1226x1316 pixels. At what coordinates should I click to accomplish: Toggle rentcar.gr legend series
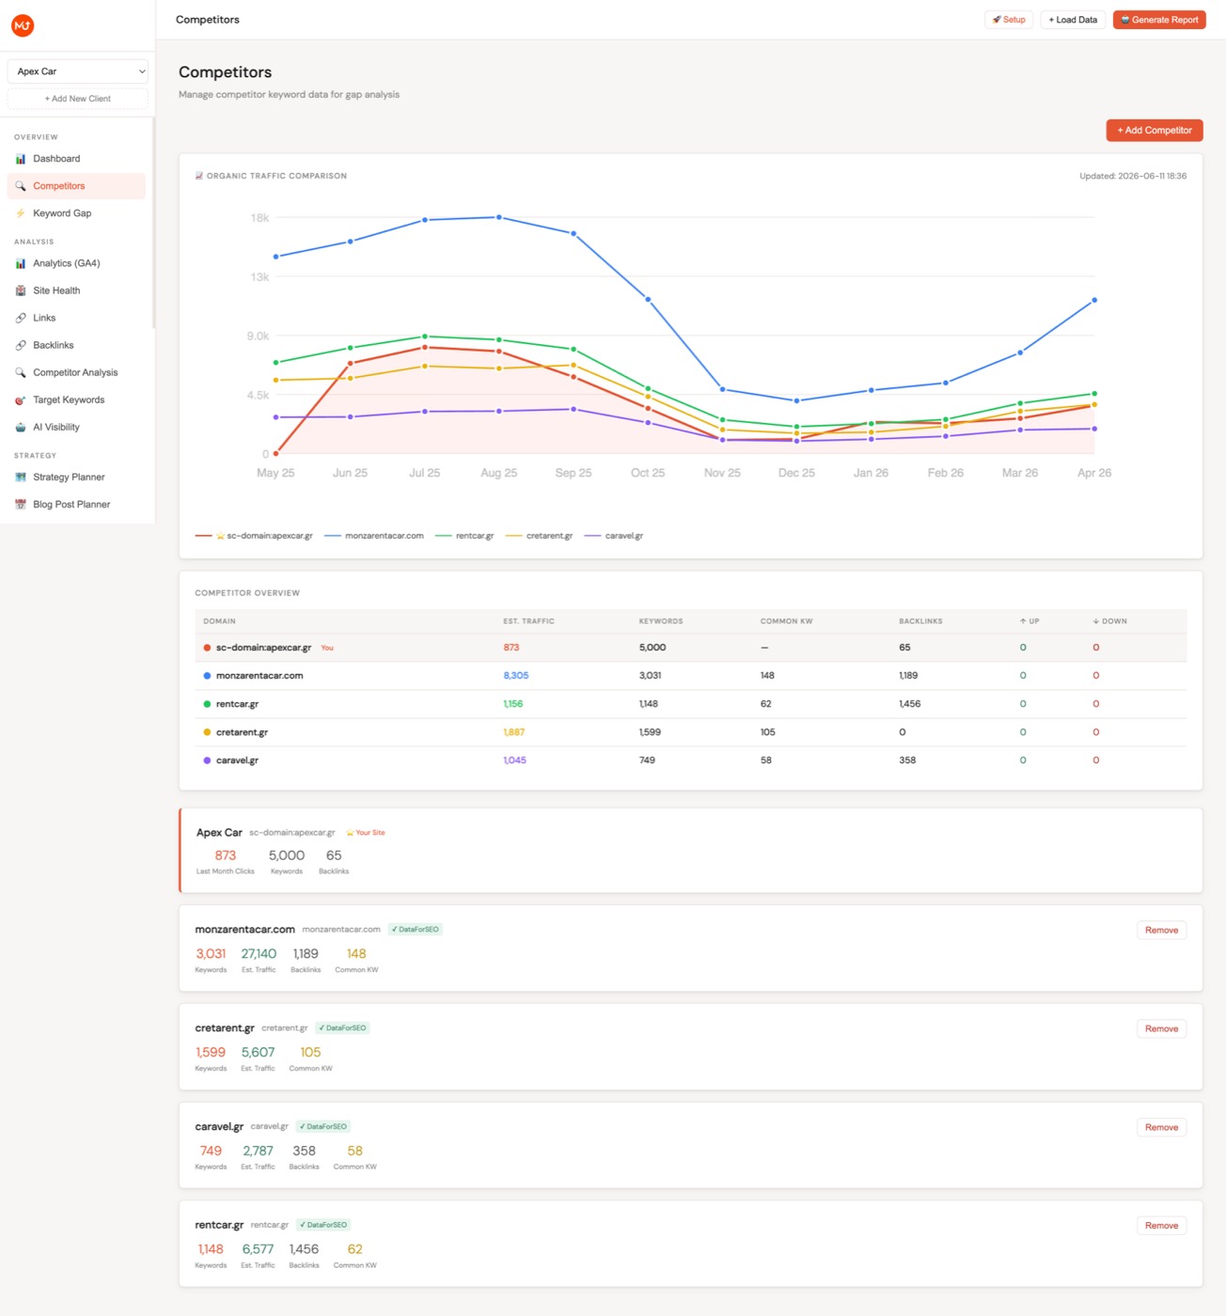(x=464, y=536)
